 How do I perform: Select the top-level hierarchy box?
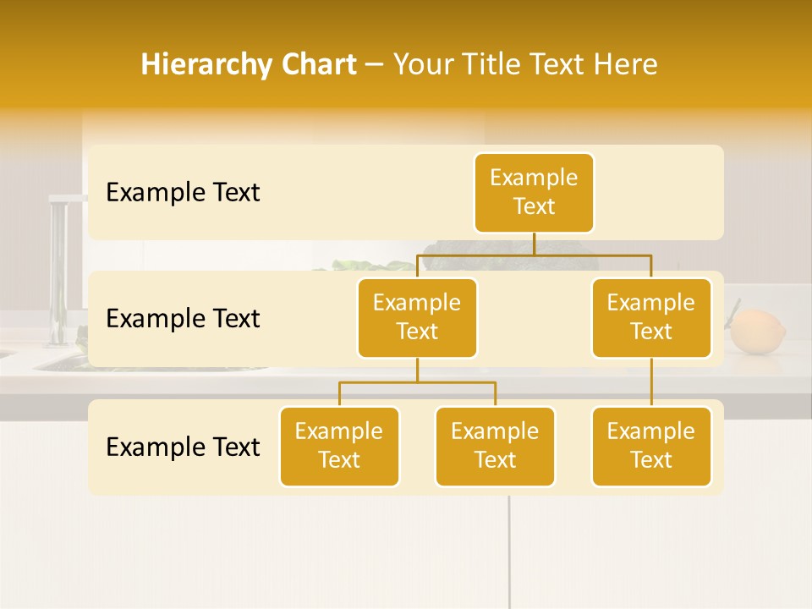point(534,193)
